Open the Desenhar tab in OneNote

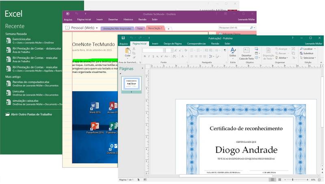(113, 19)
